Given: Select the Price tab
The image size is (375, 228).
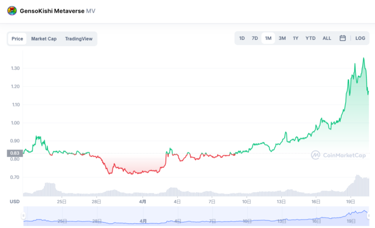Looking at the screenshot, I should (x=17, y=39).
